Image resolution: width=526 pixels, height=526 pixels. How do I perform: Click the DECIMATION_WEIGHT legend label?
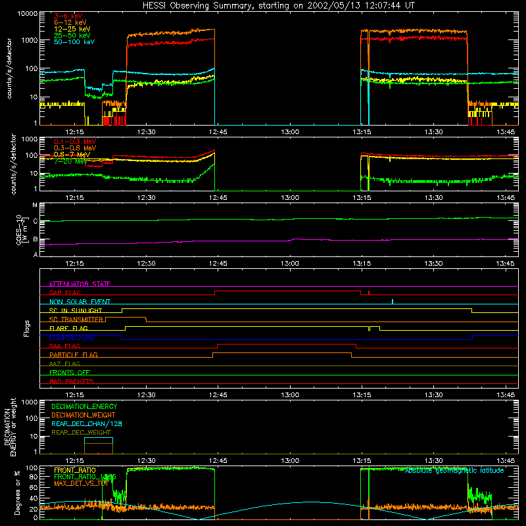click(x=84, y=415)
